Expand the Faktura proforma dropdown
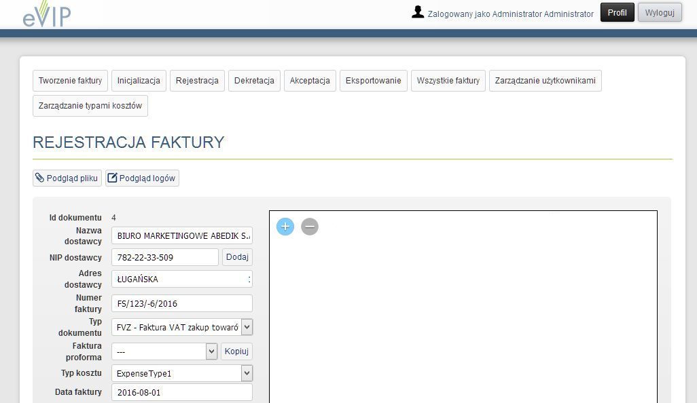The image size is (697, 403). 211,351
